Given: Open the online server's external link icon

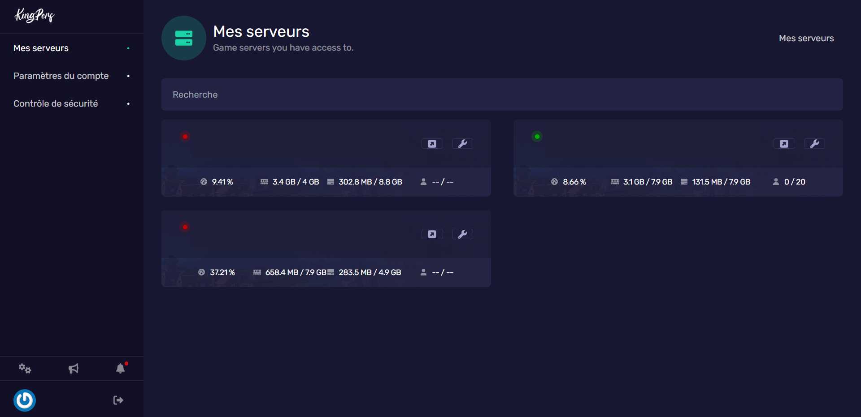Looking at the screenshot, I should point(784,144).
